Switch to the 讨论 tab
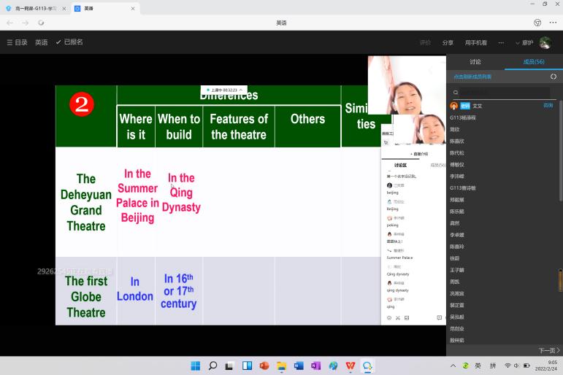 (x=475, y=62)
